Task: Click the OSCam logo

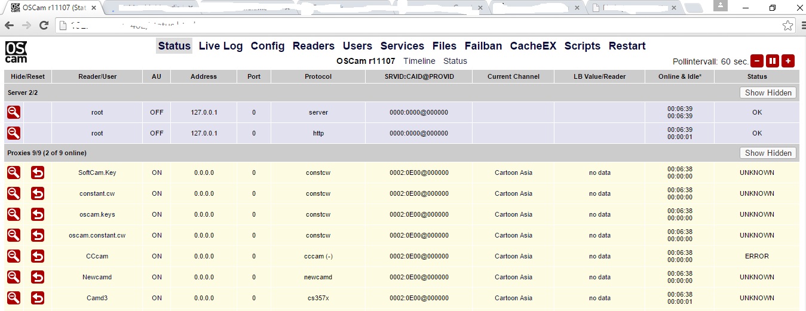Action: (x=16, y=52)
